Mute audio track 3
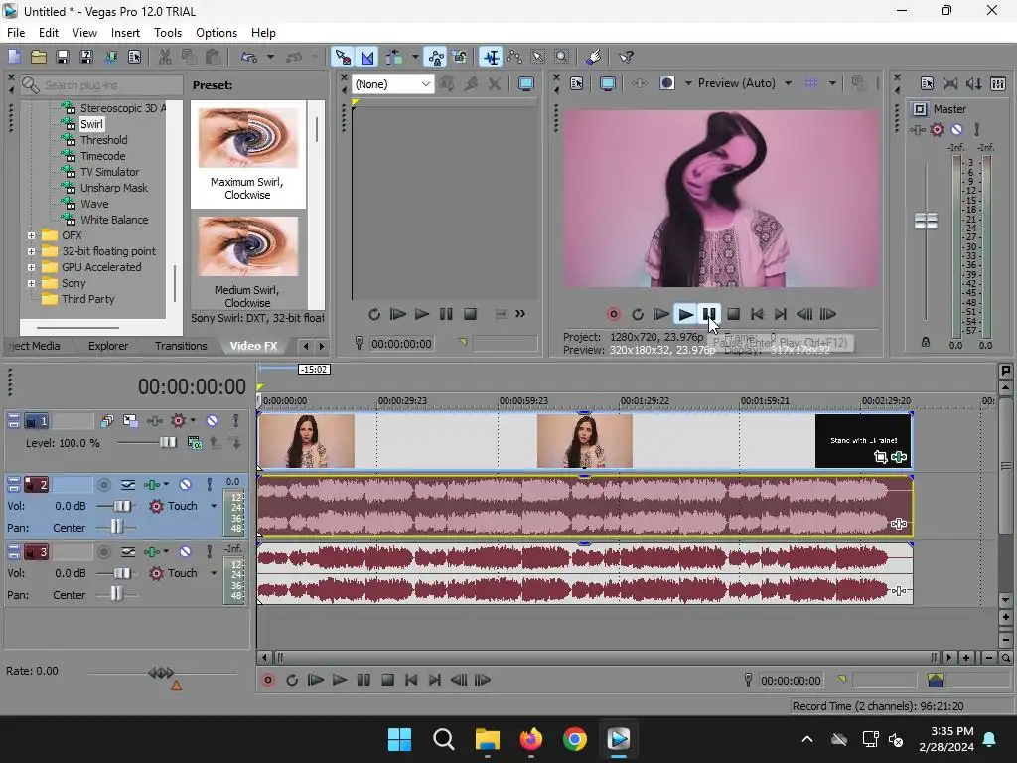The image size is (1017, 763). click(185, 552)
